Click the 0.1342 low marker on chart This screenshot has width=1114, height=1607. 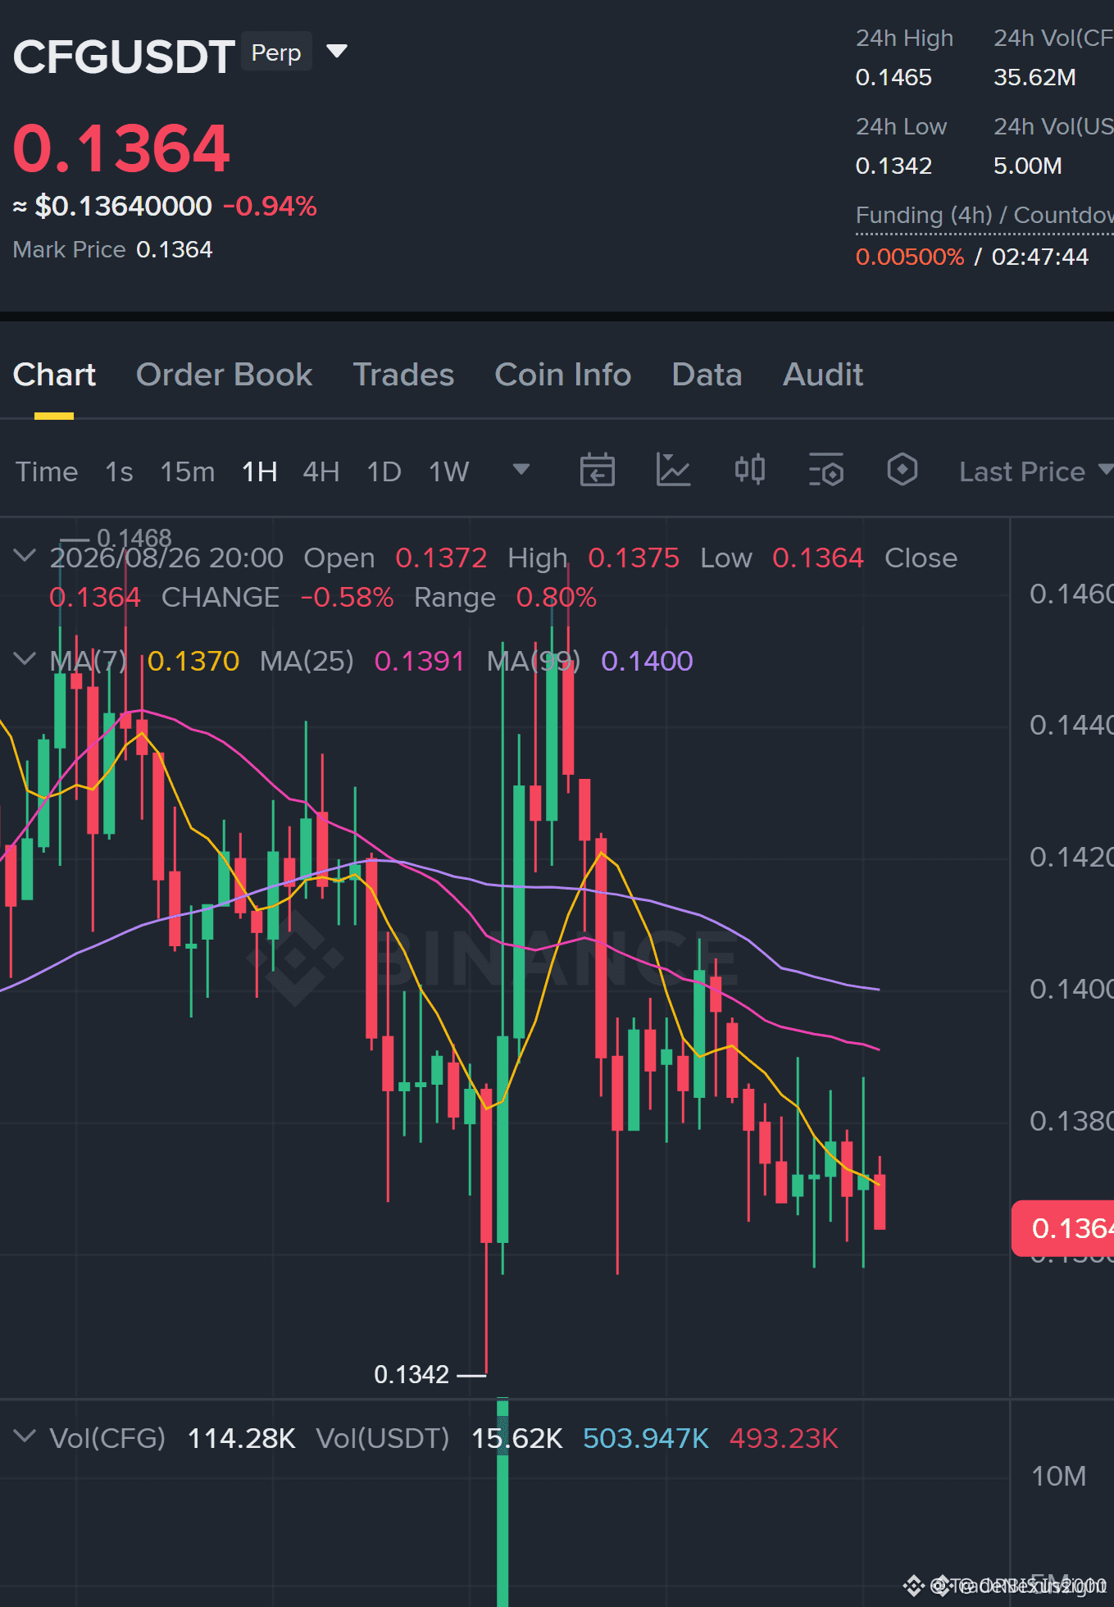pos(411,1374)
